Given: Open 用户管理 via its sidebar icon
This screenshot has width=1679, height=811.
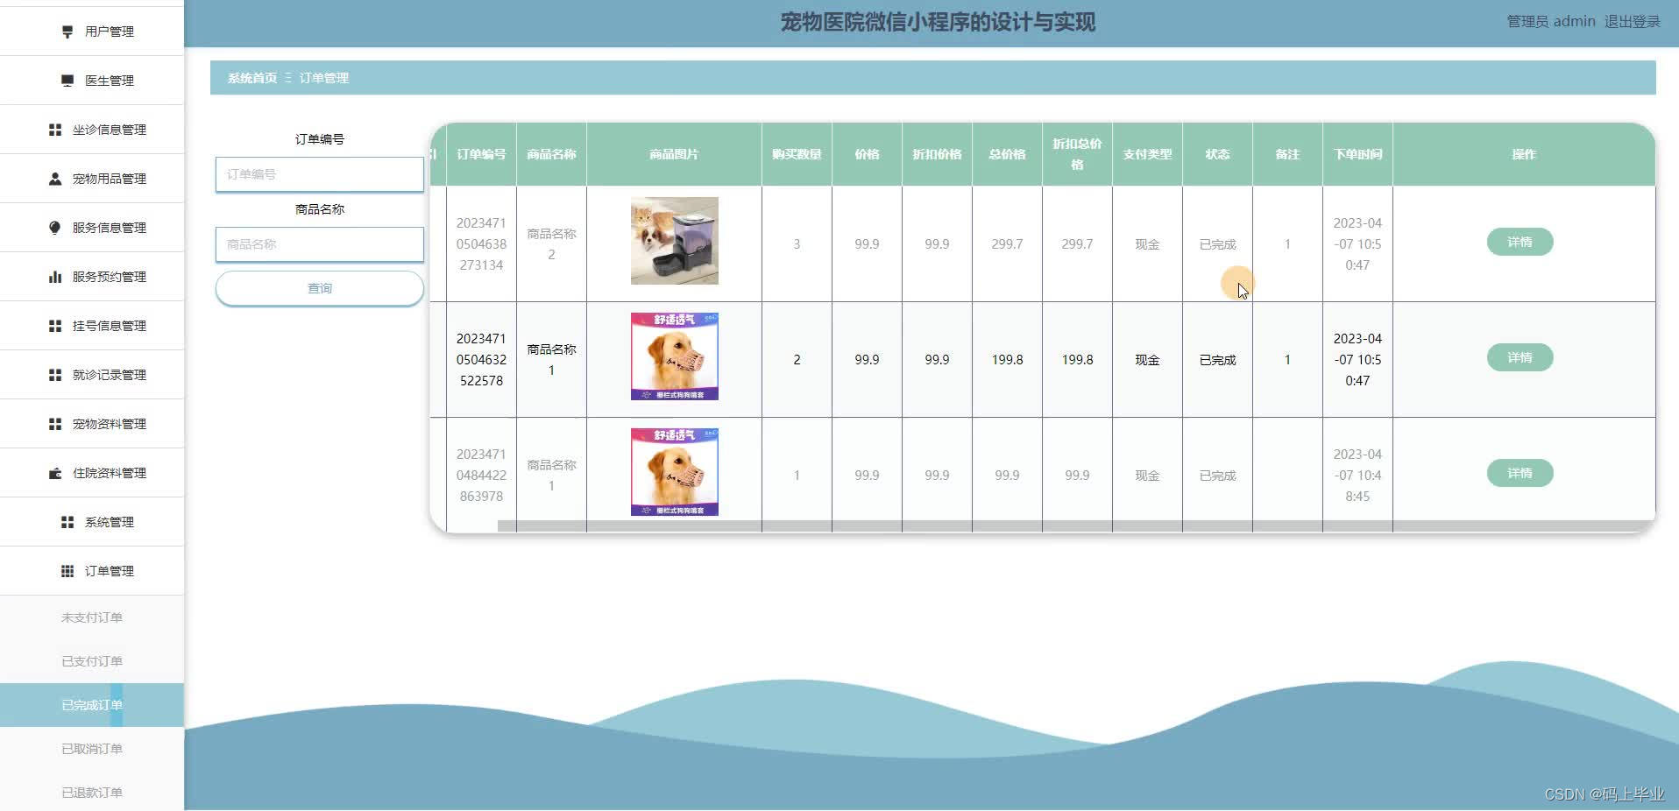Looking at the screenshot, I should click(x=66, y=31).
